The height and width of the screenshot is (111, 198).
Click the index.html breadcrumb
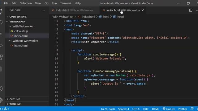pos(88,17)
